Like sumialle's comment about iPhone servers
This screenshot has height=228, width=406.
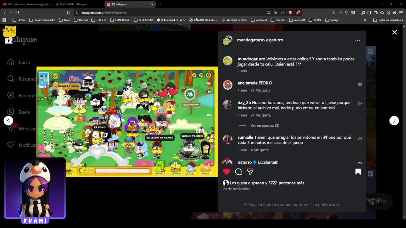point(360,139)
